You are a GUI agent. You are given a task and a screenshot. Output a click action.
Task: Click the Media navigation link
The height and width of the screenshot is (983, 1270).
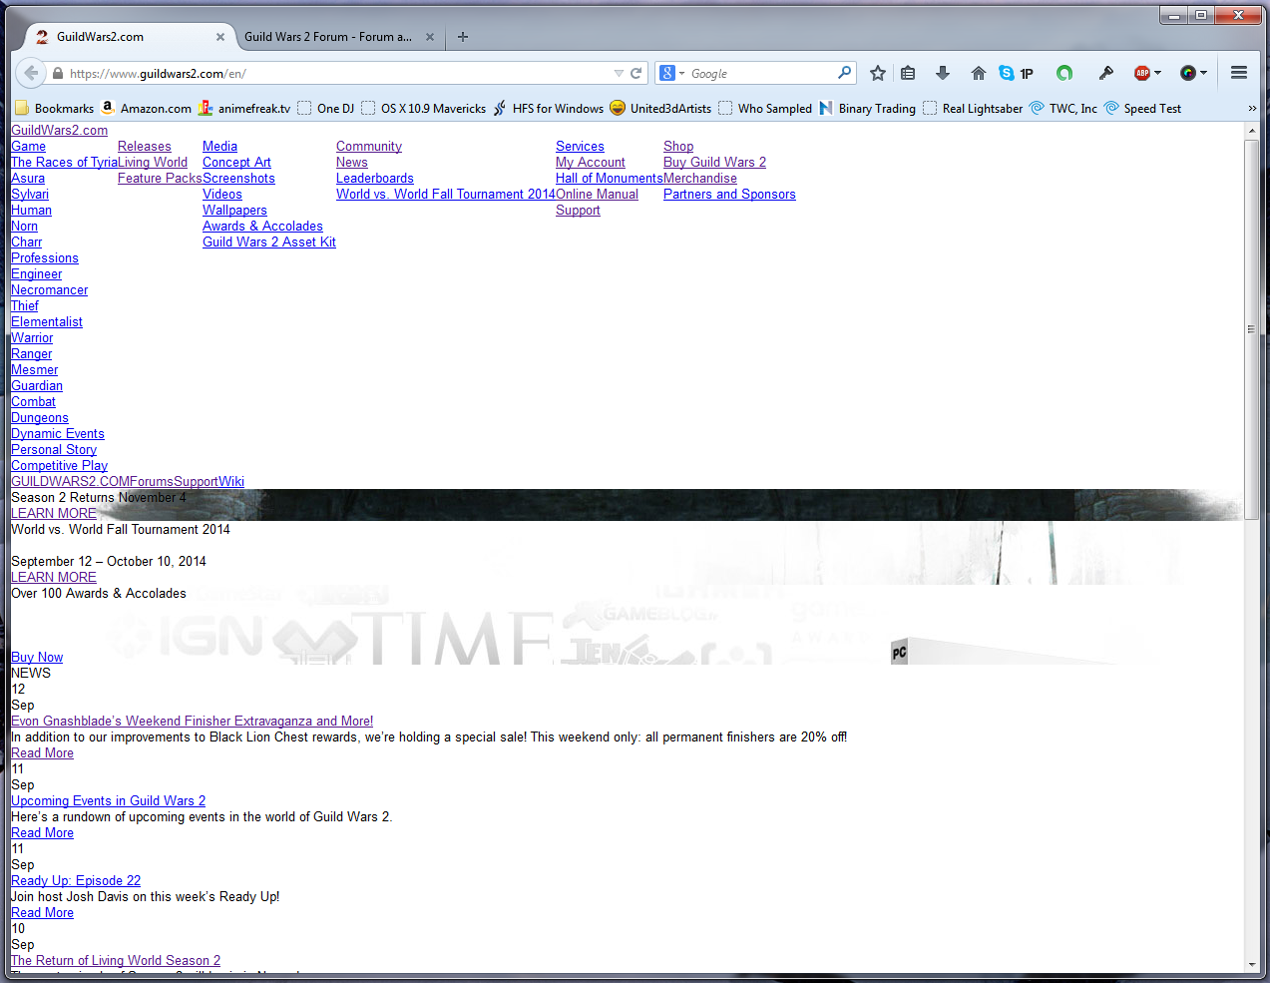click(x=219, y=147)
